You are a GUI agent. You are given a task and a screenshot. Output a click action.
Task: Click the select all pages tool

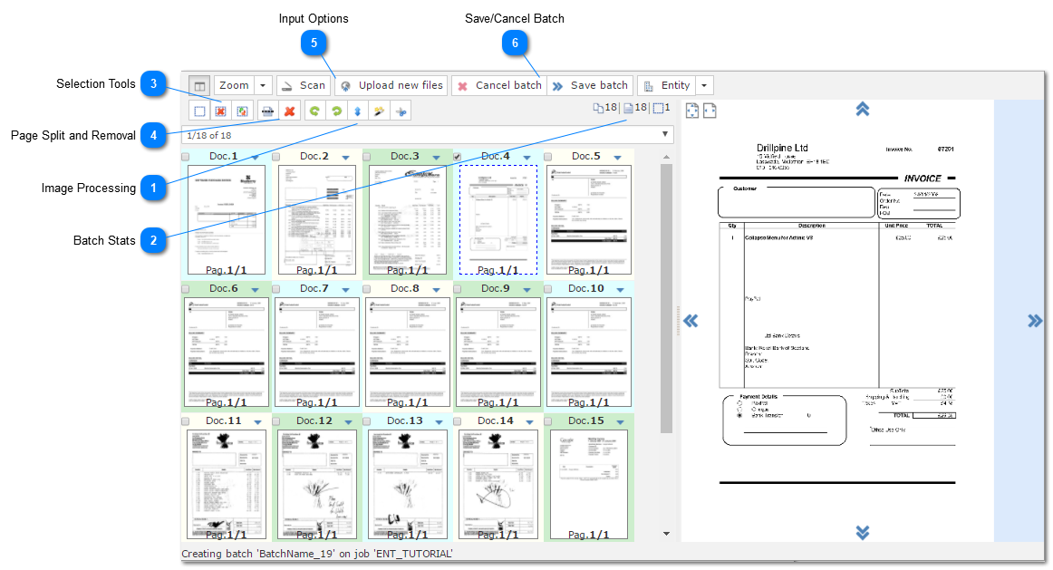[x=199, y=111]
